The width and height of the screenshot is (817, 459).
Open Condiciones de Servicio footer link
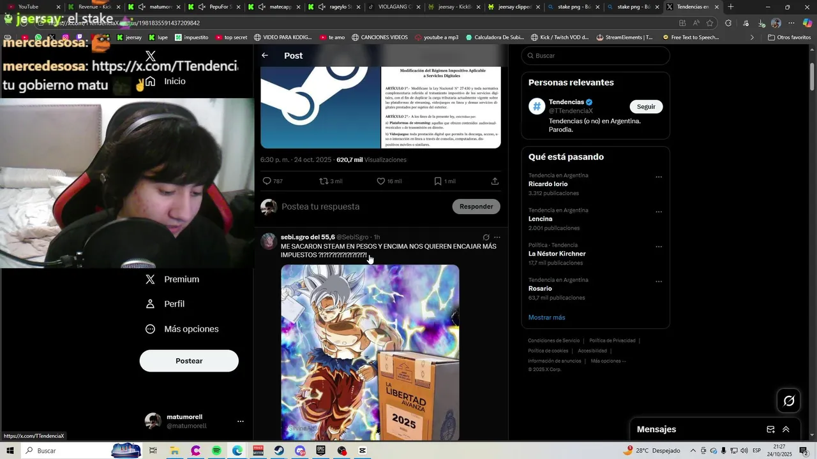click(554, 340)
